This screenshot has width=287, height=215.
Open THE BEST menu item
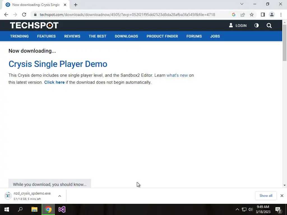[x=97, y=36]
